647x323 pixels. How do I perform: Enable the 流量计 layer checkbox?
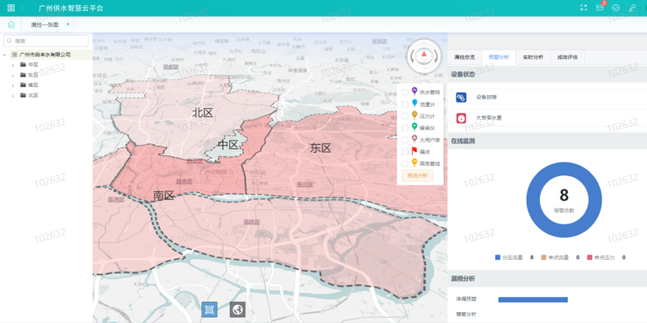405,105
